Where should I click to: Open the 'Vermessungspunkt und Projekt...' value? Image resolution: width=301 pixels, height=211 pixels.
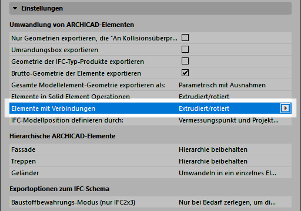pos(229,120)
